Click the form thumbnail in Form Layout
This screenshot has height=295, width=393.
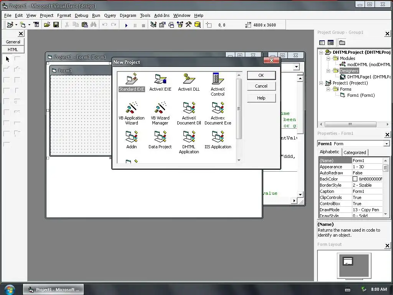tap(348, 261)
